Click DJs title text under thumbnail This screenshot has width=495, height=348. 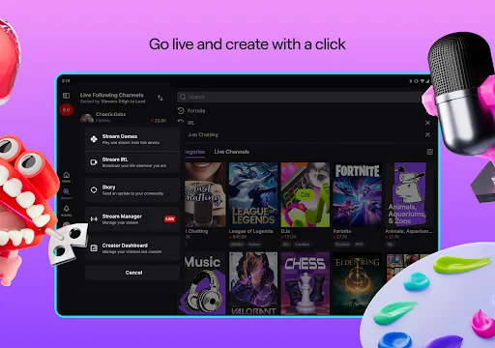click(x=285, y=231)
